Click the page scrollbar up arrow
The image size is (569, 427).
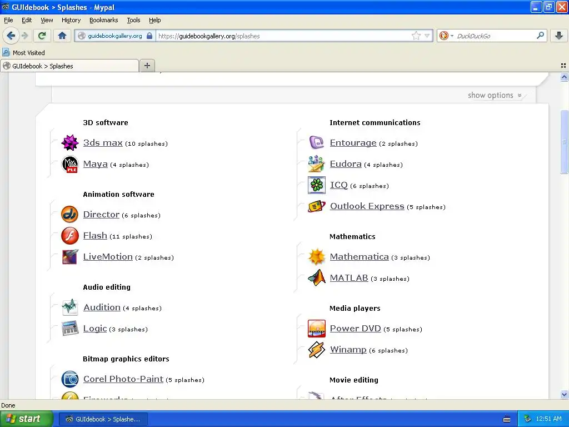pyautogui.click(x=564, y=77)
